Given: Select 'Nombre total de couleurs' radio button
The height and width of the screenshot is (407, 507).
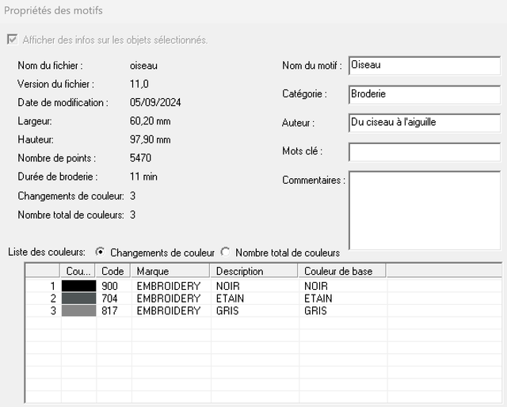Looking at the screenshot, I should pyautogui.click(x=225, y=252).
